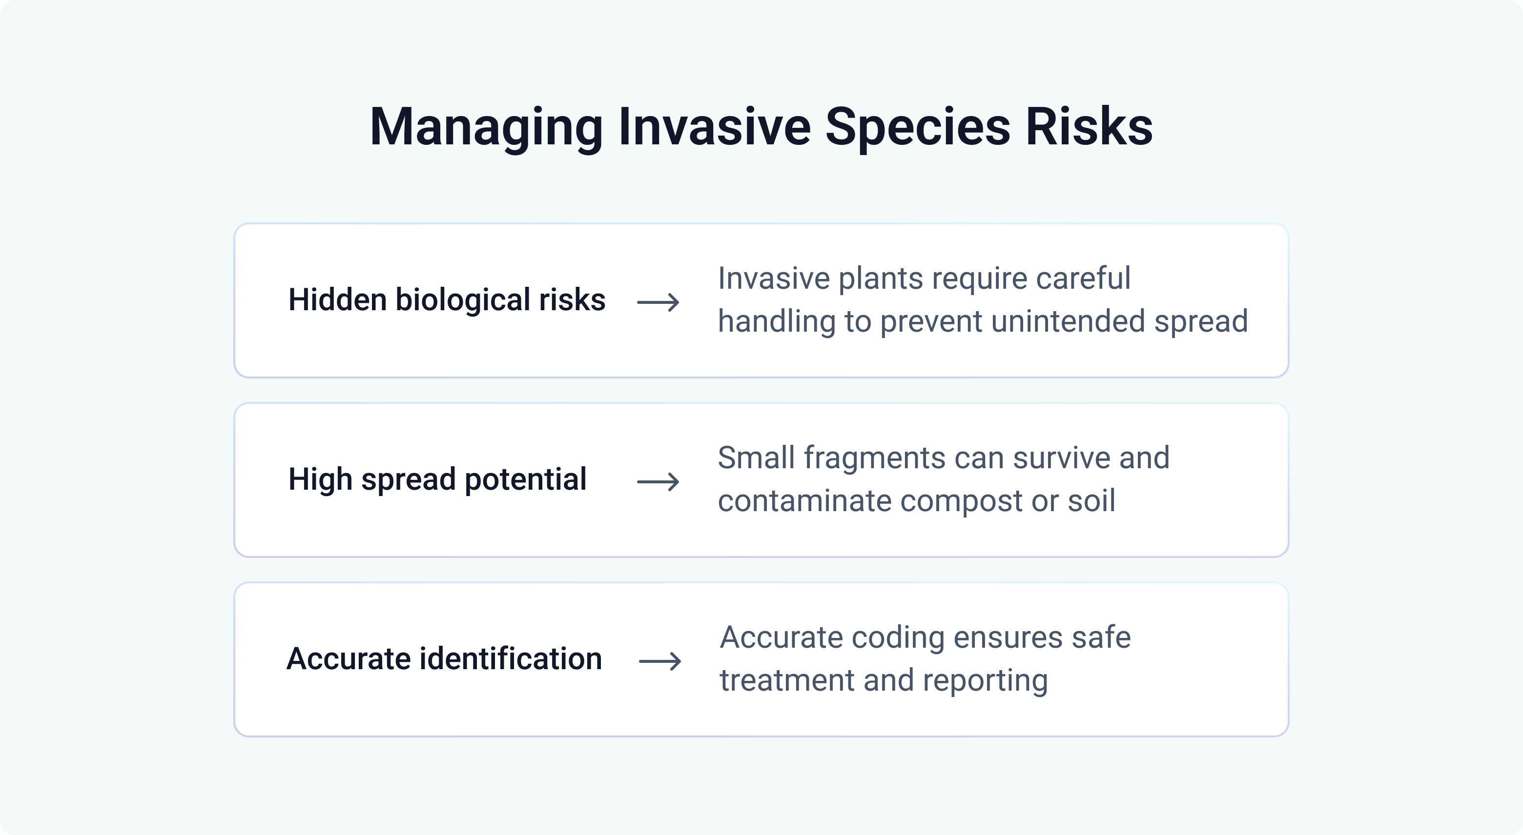Viewport: 1523px width, 835px height.
Task: Click the arrow beside Hidden biological risks
Action: point(658,302)
